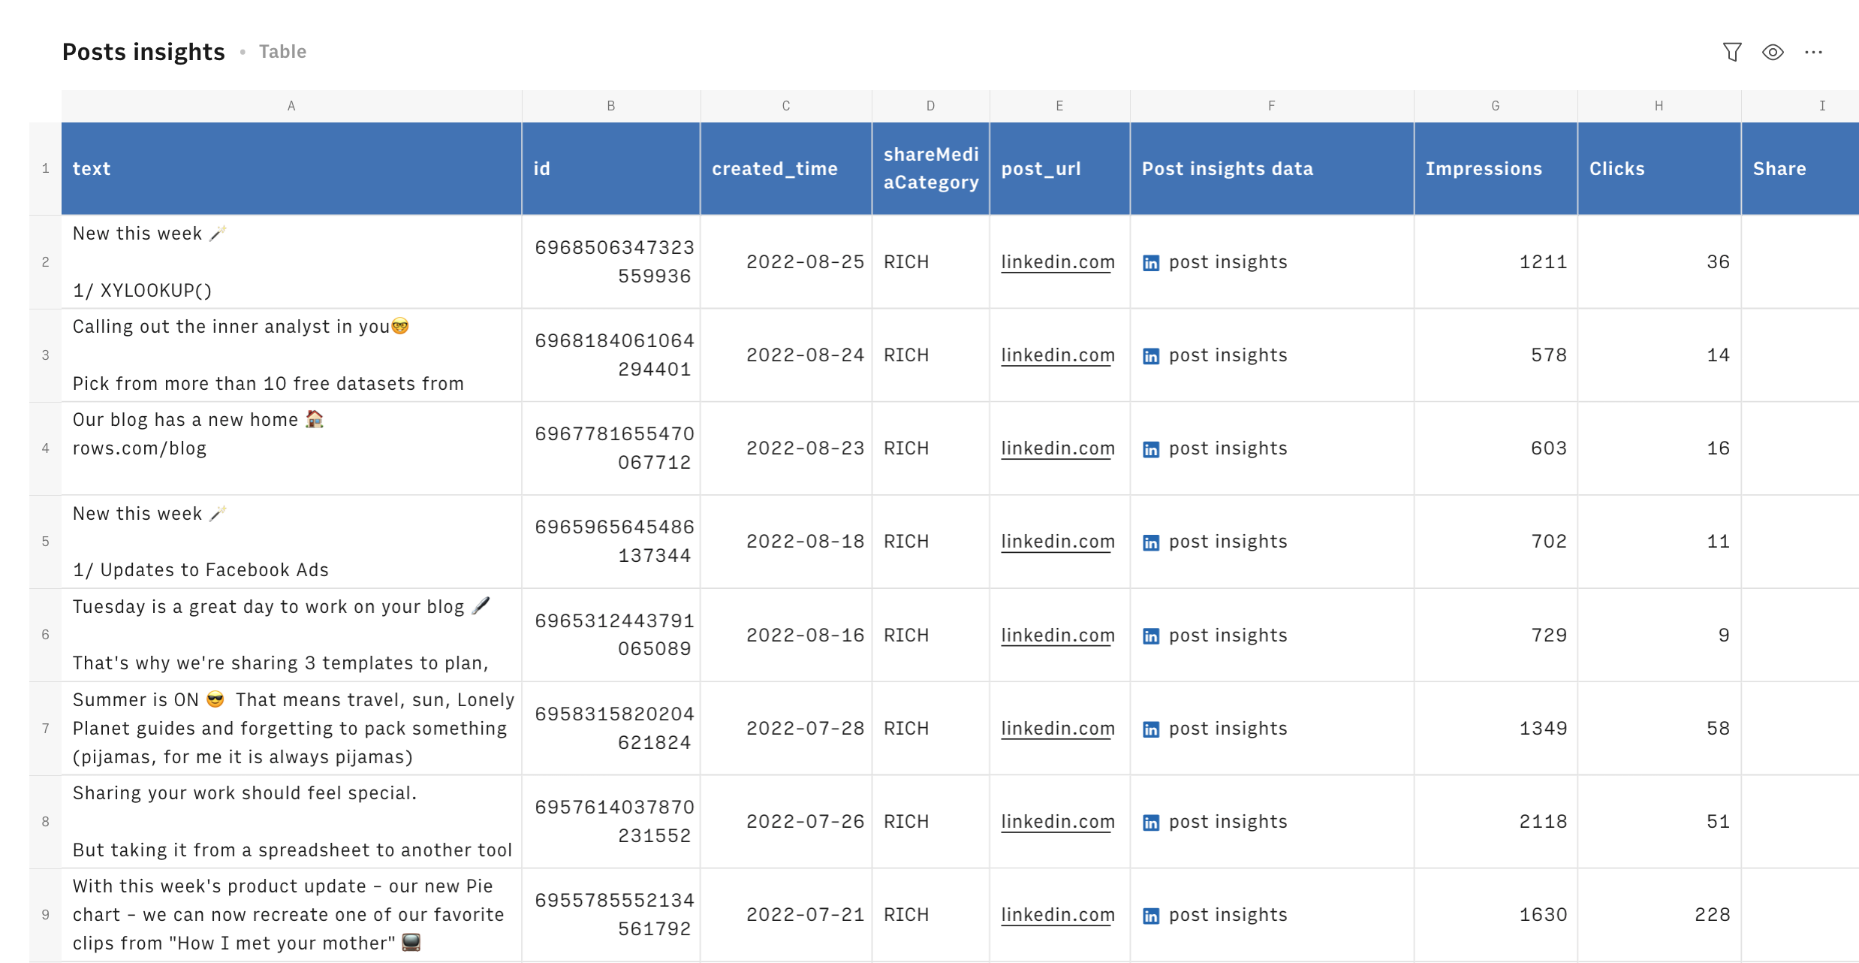Select column A header
Viewport: 1859px width, 963px height.
tap(291, 106)
